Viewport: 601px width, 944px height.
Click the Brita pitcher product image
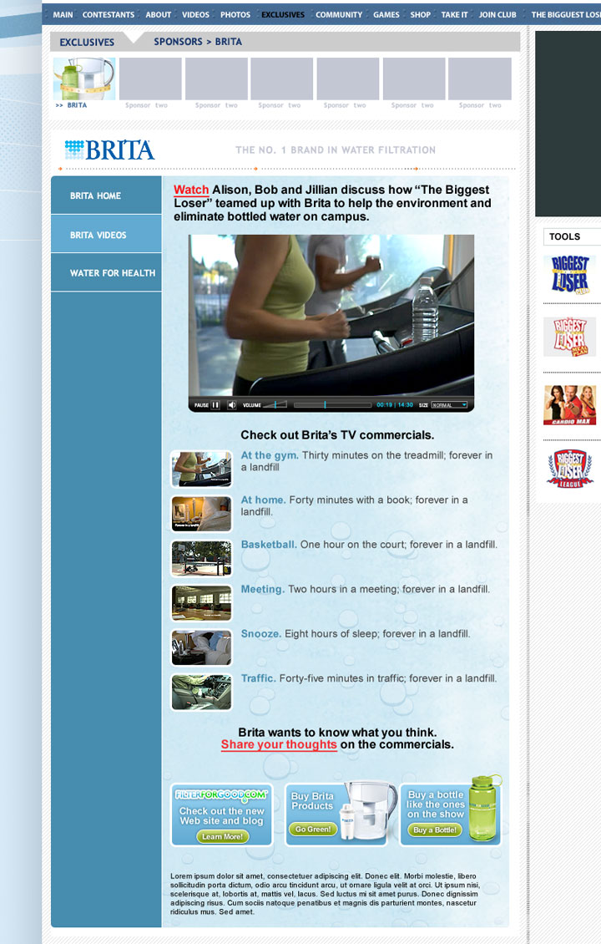(367, 811)
